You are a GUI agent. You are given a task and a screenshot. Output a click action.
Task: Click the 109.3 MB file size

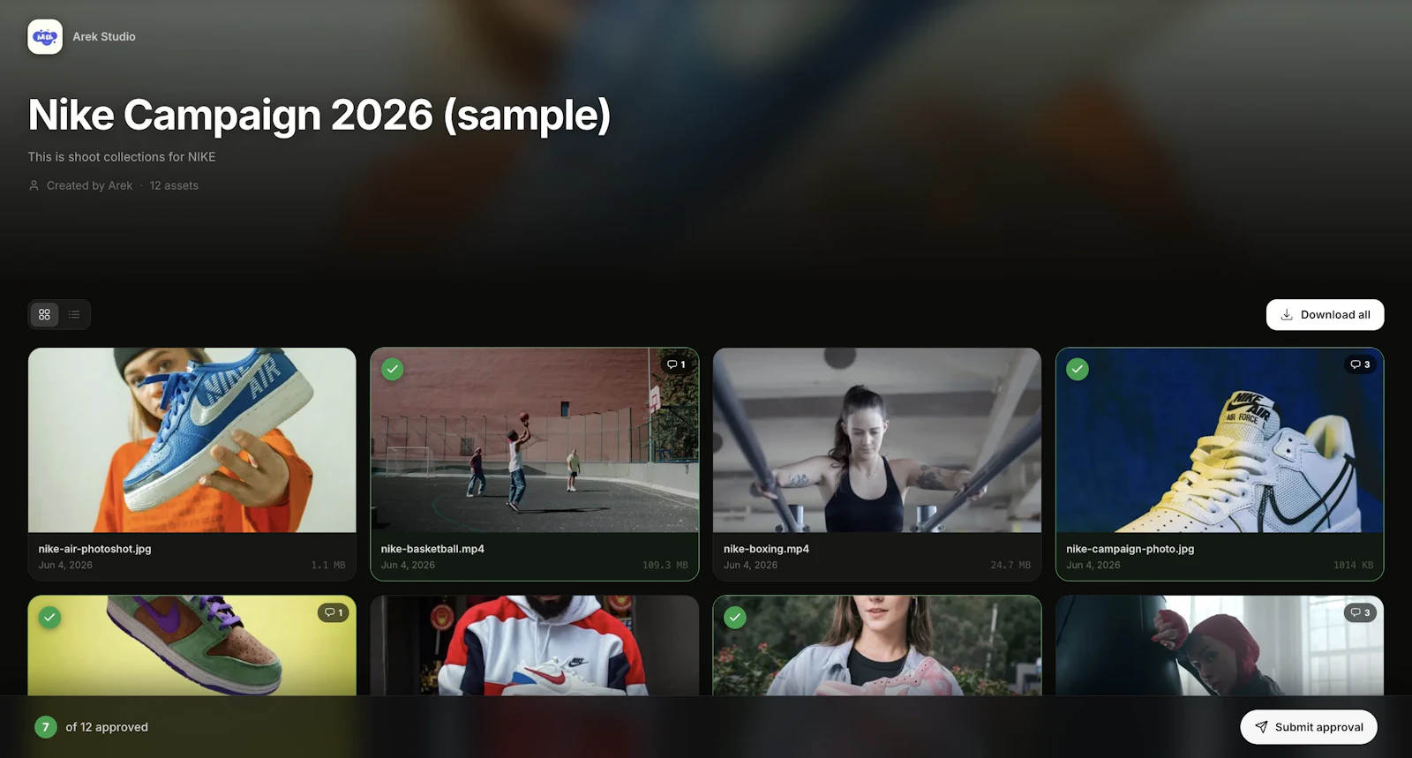[x=665, y=566]
